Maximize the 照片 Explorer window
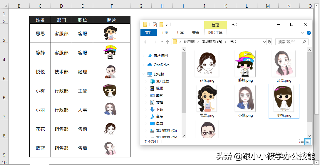This screenshot has height=165, width=320. (291, 24)
